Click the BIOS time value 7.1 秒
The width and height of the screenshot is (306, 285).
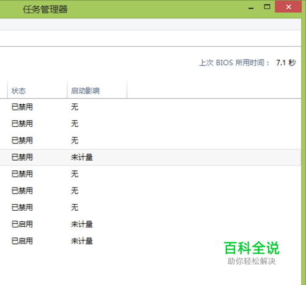click(286, 63)
